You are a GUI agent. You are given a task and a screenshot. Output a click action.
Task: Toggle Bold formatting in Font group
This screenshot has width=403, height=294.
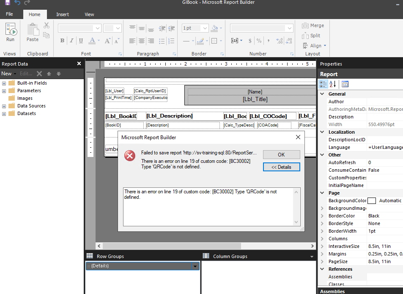pyautogui.click(x=62, y=41)
